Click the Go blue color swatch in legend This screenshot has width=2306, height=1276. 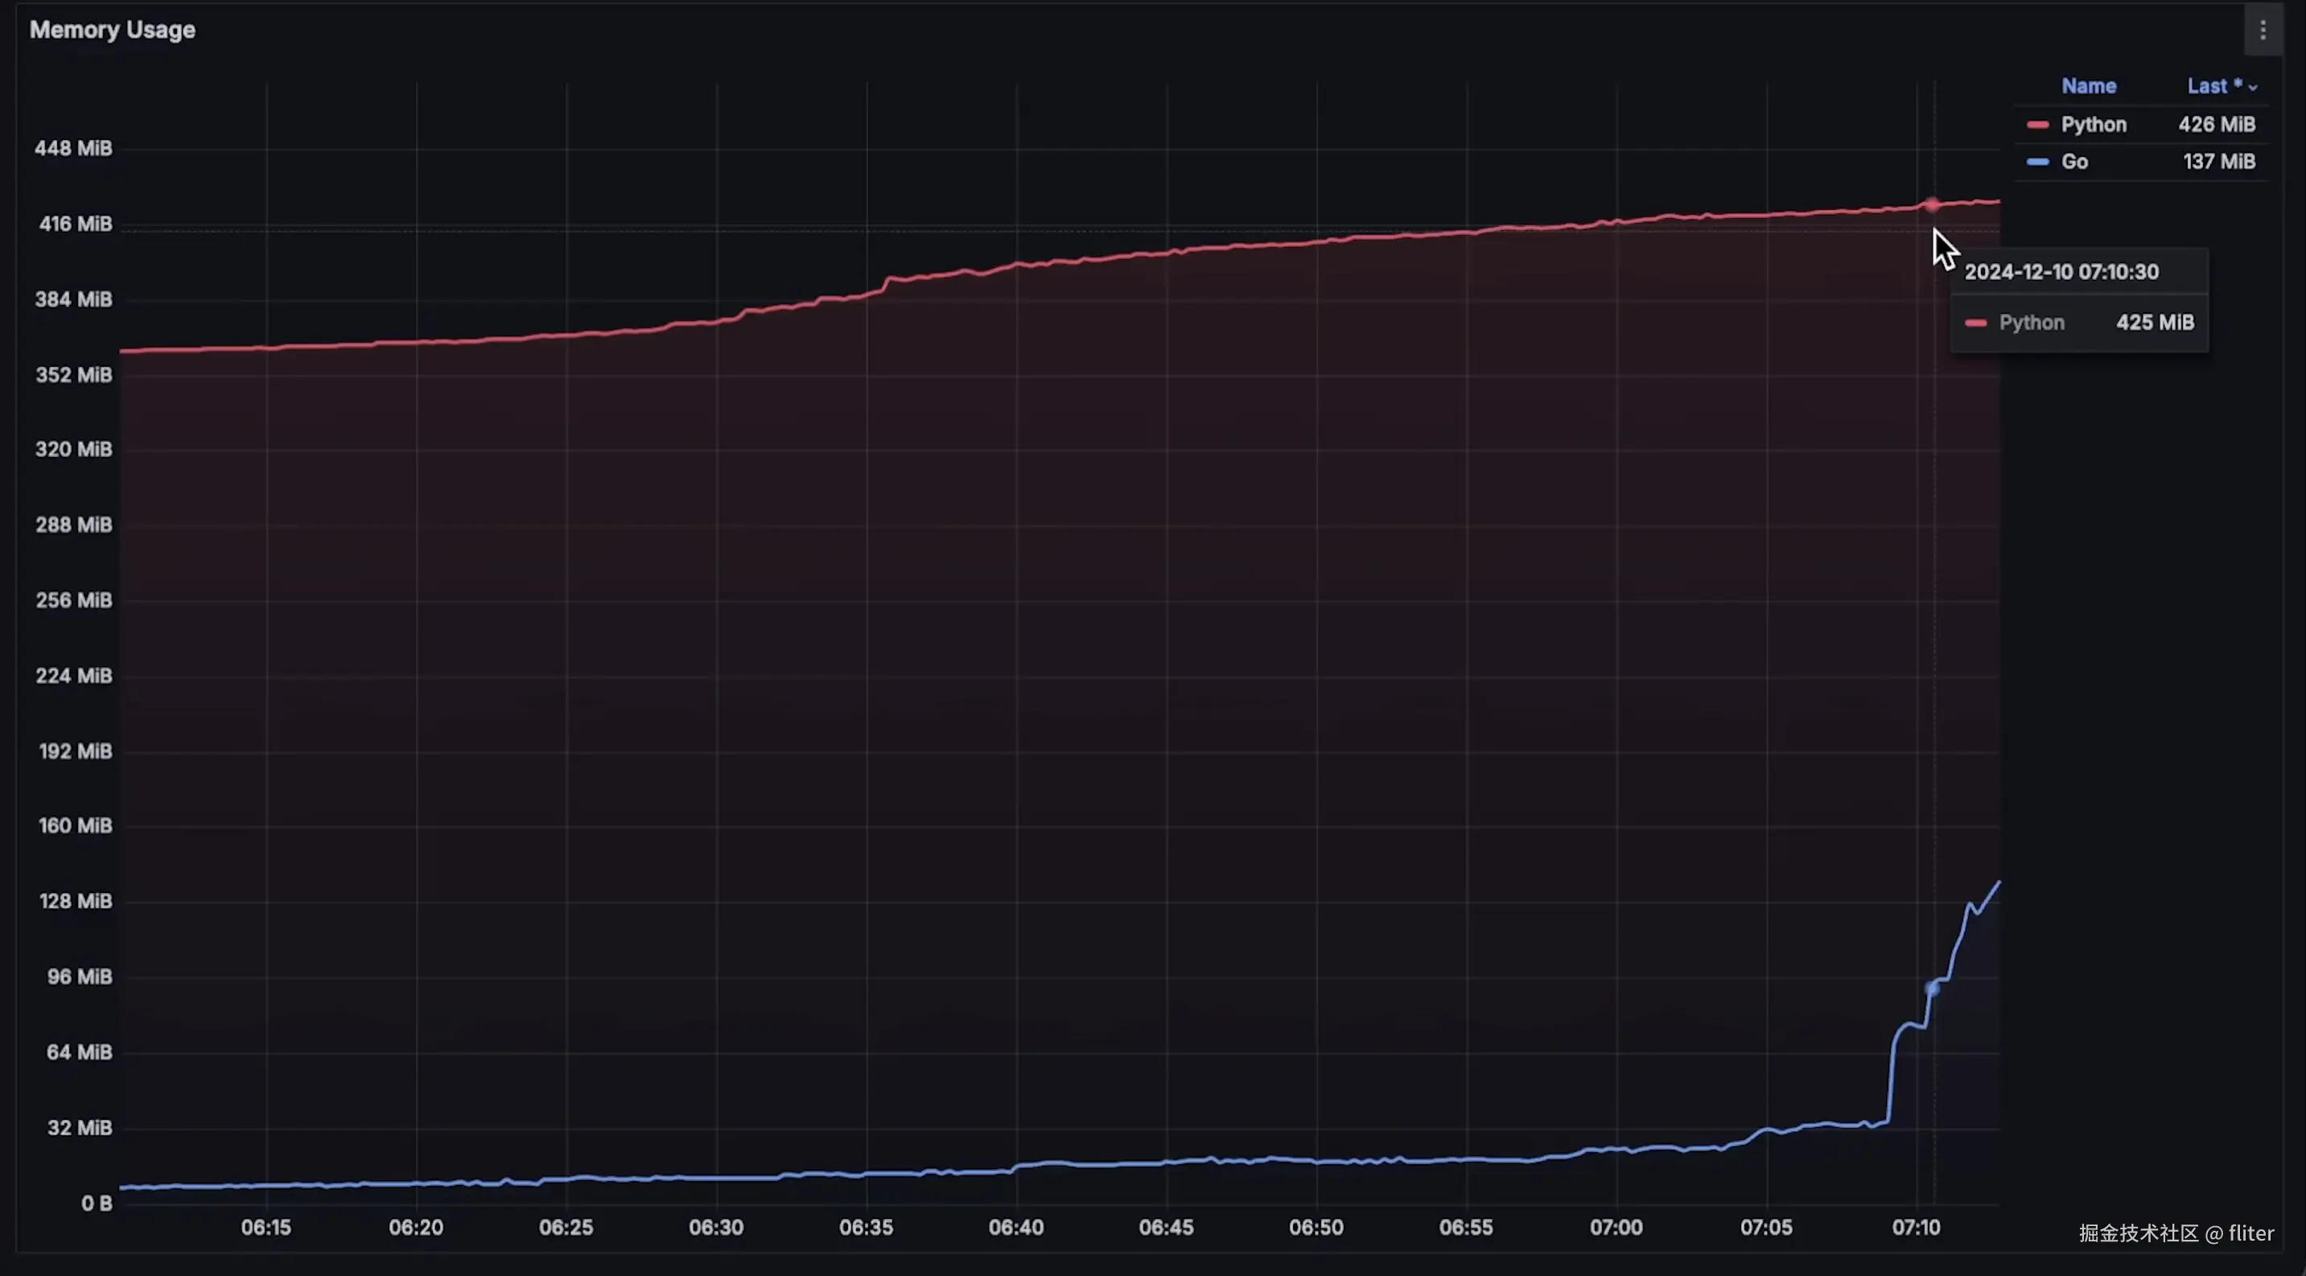(x=2037, y=162)
